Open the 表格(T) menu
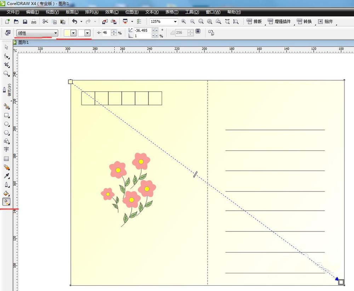Viewport: 354px width, 291px height. point(172,12)
